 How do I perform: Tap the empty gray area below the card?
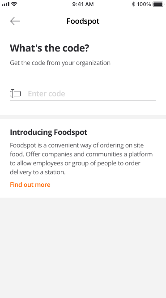pos(83,248)
